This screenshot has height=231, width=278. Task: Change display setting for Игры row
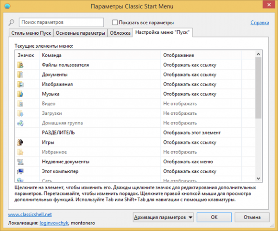(x=190, y=143)
